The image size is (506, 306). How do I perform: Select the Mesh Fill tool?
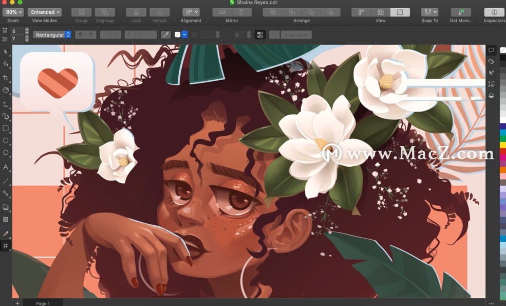coord(6,246)
